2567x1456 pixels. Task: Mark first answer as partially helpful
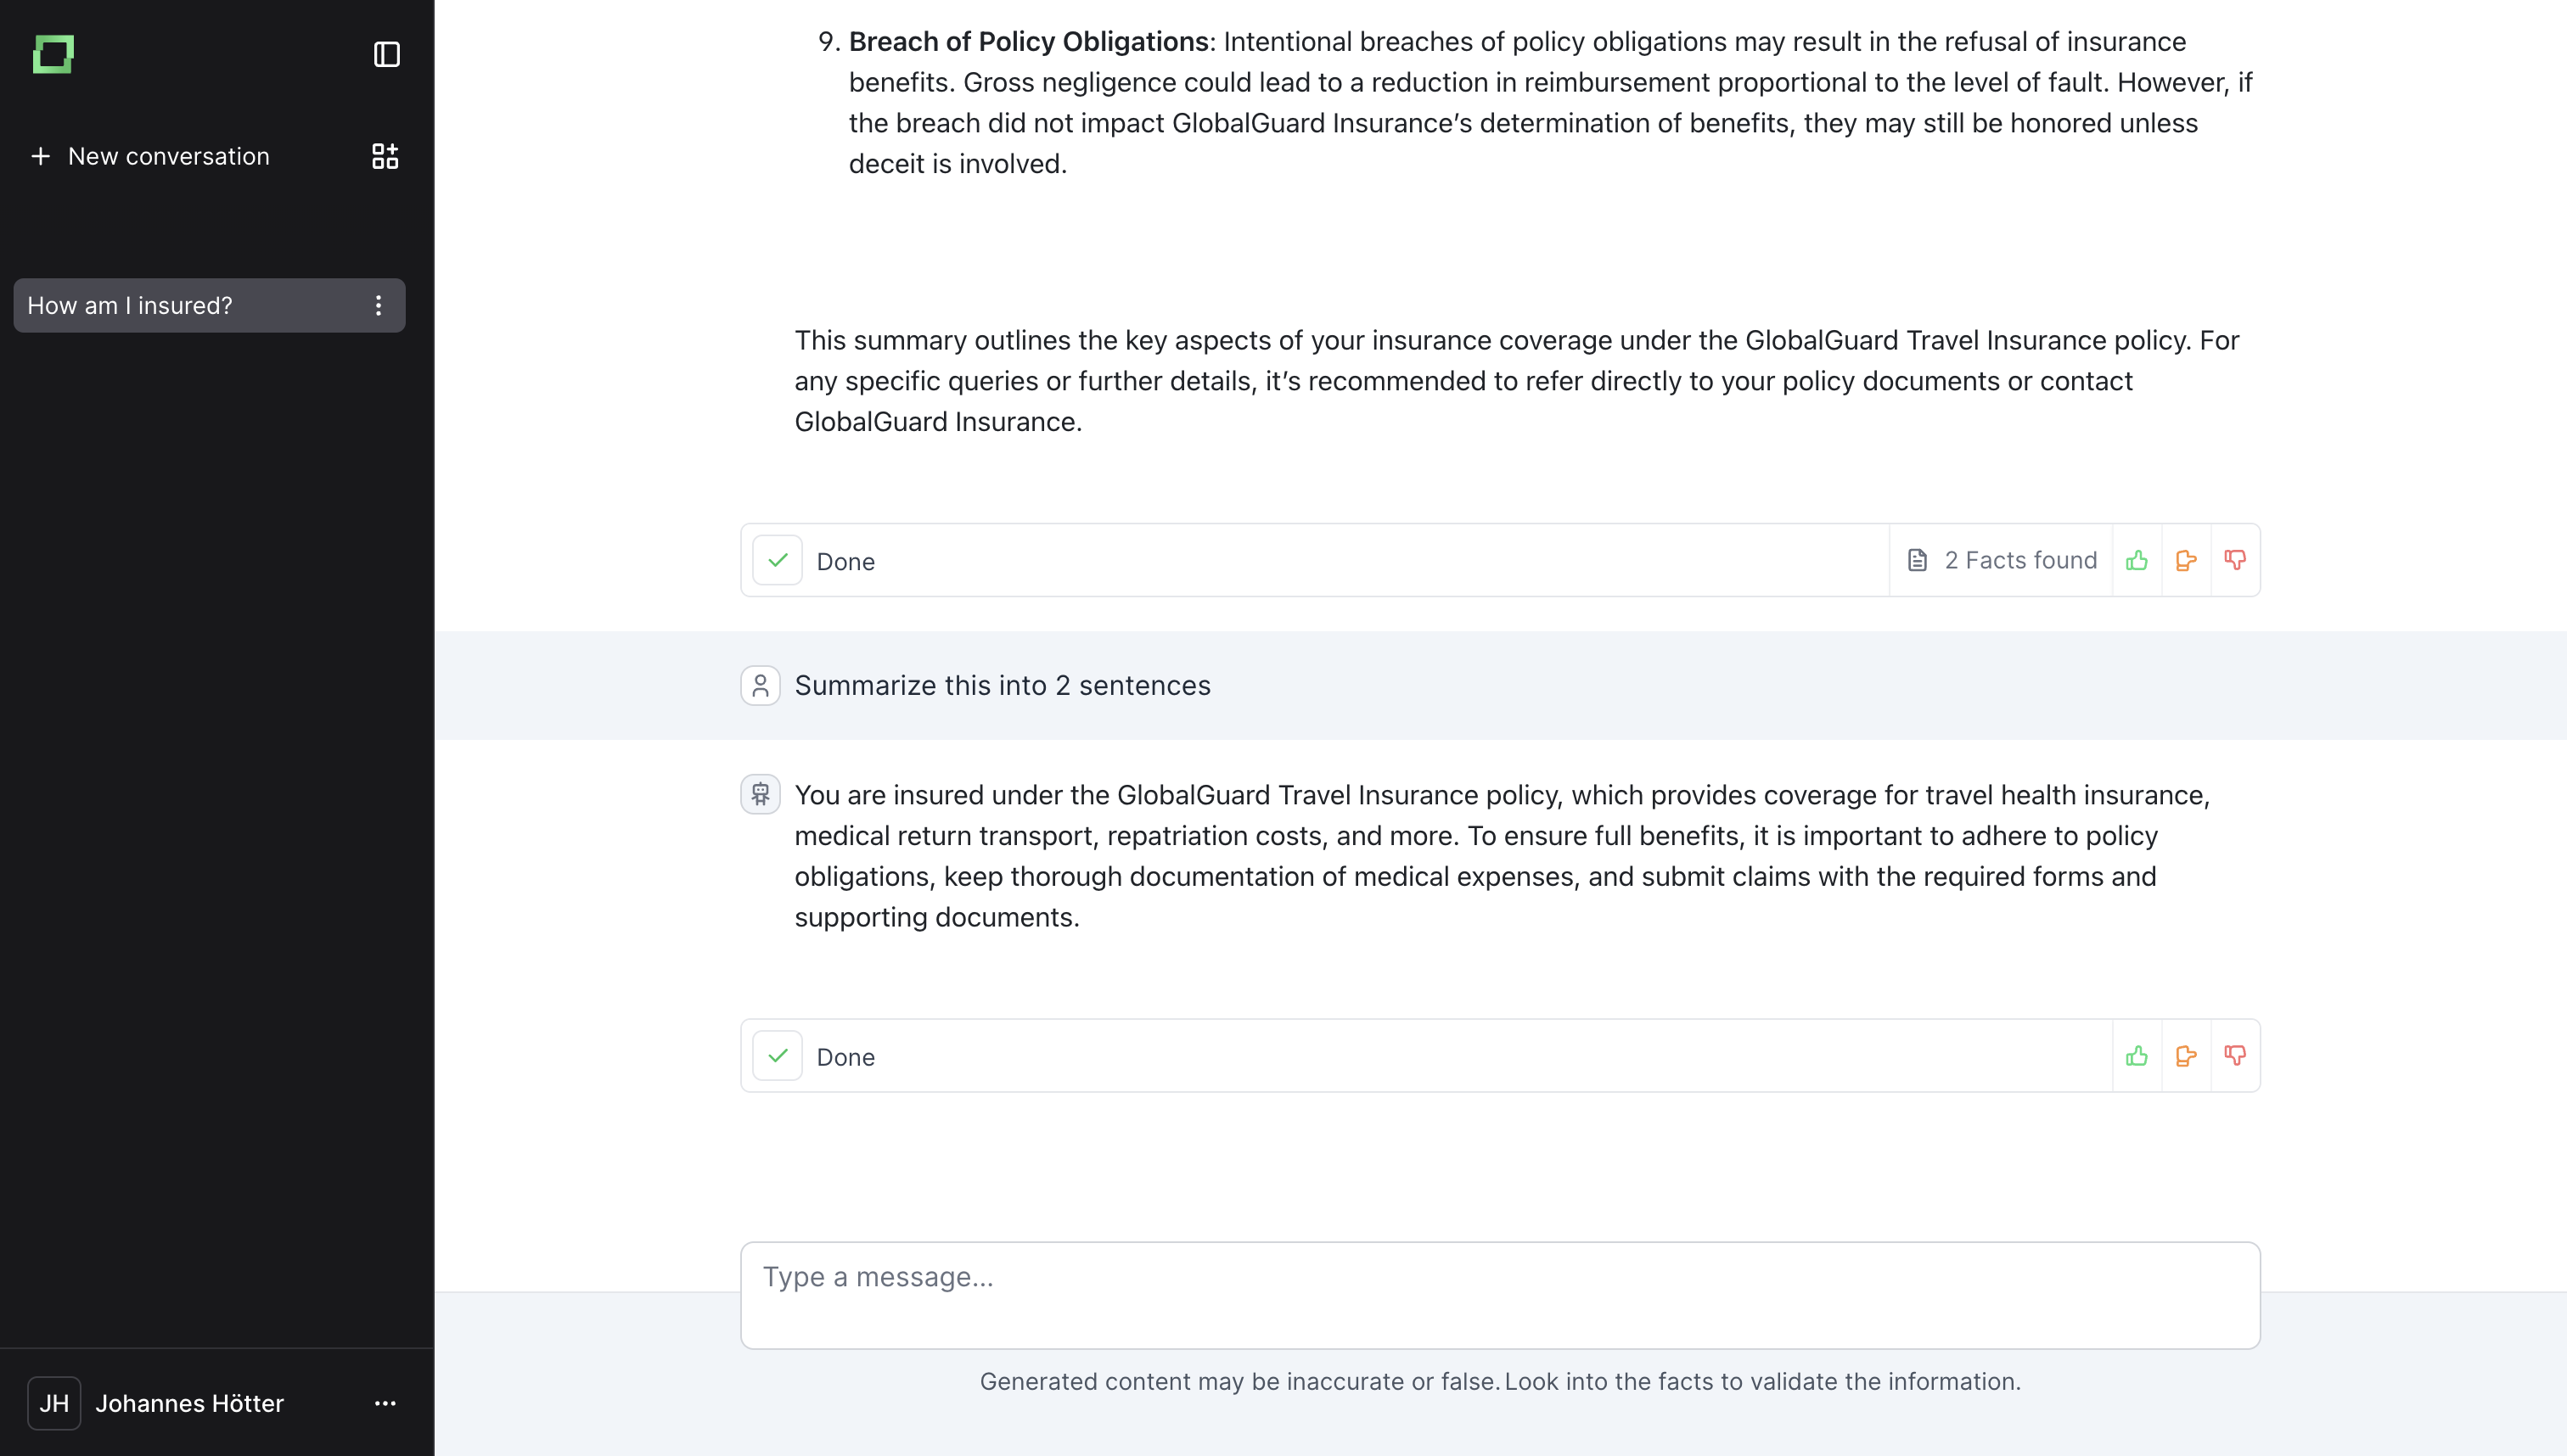[2186, 560]
